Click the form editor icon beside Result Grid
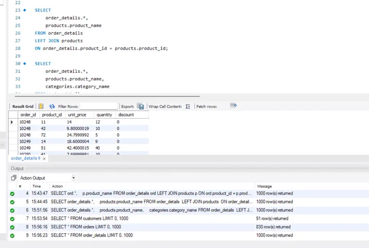369x248 pixels. [41, 106]
